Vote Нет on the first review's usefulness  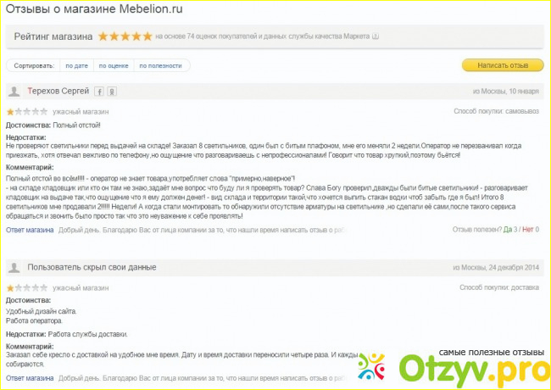tap(529, 229)
